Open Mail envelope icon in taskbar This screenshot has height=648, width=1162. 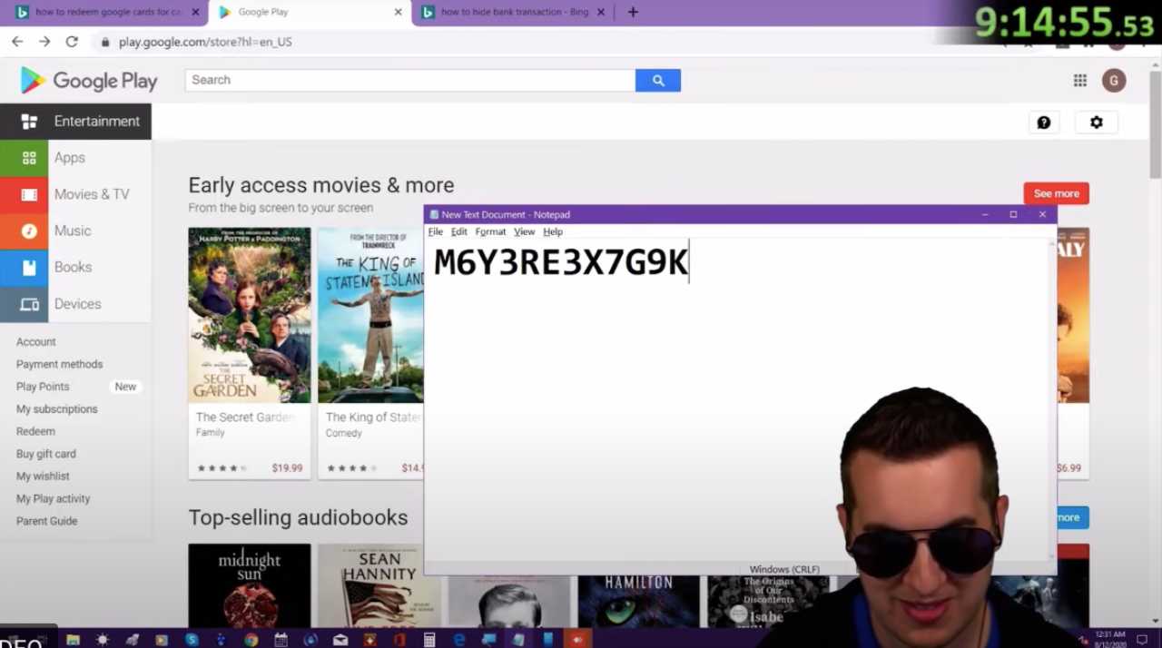coord(340,640)
